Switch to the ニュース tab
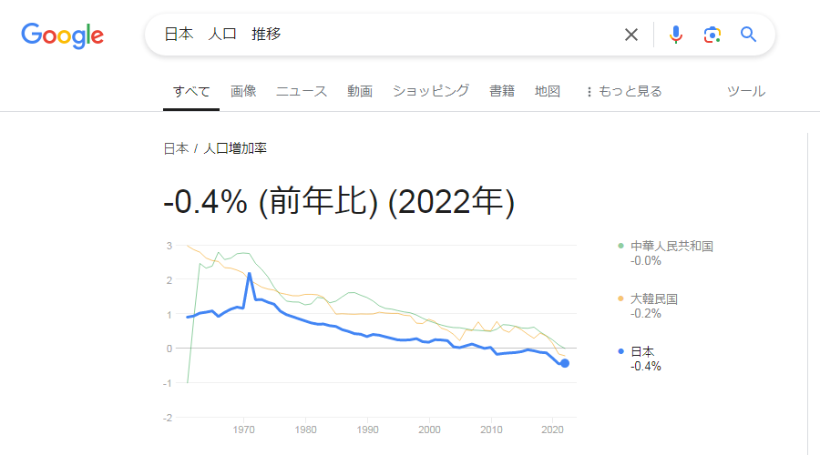The image size is (820, 455). 302,91
